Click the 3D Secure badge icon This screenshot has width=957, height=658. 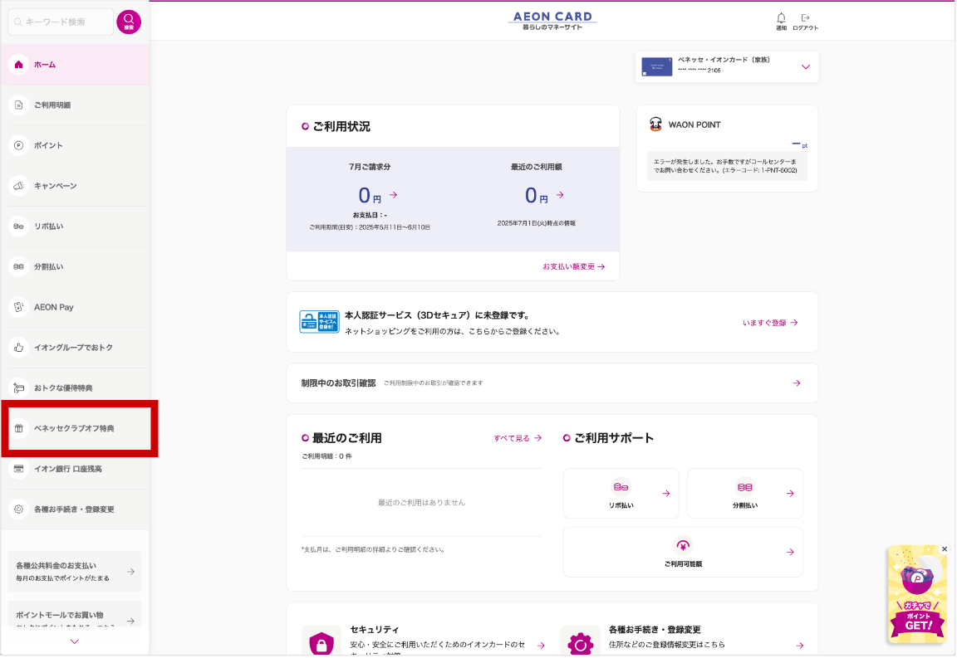(319, 322)
